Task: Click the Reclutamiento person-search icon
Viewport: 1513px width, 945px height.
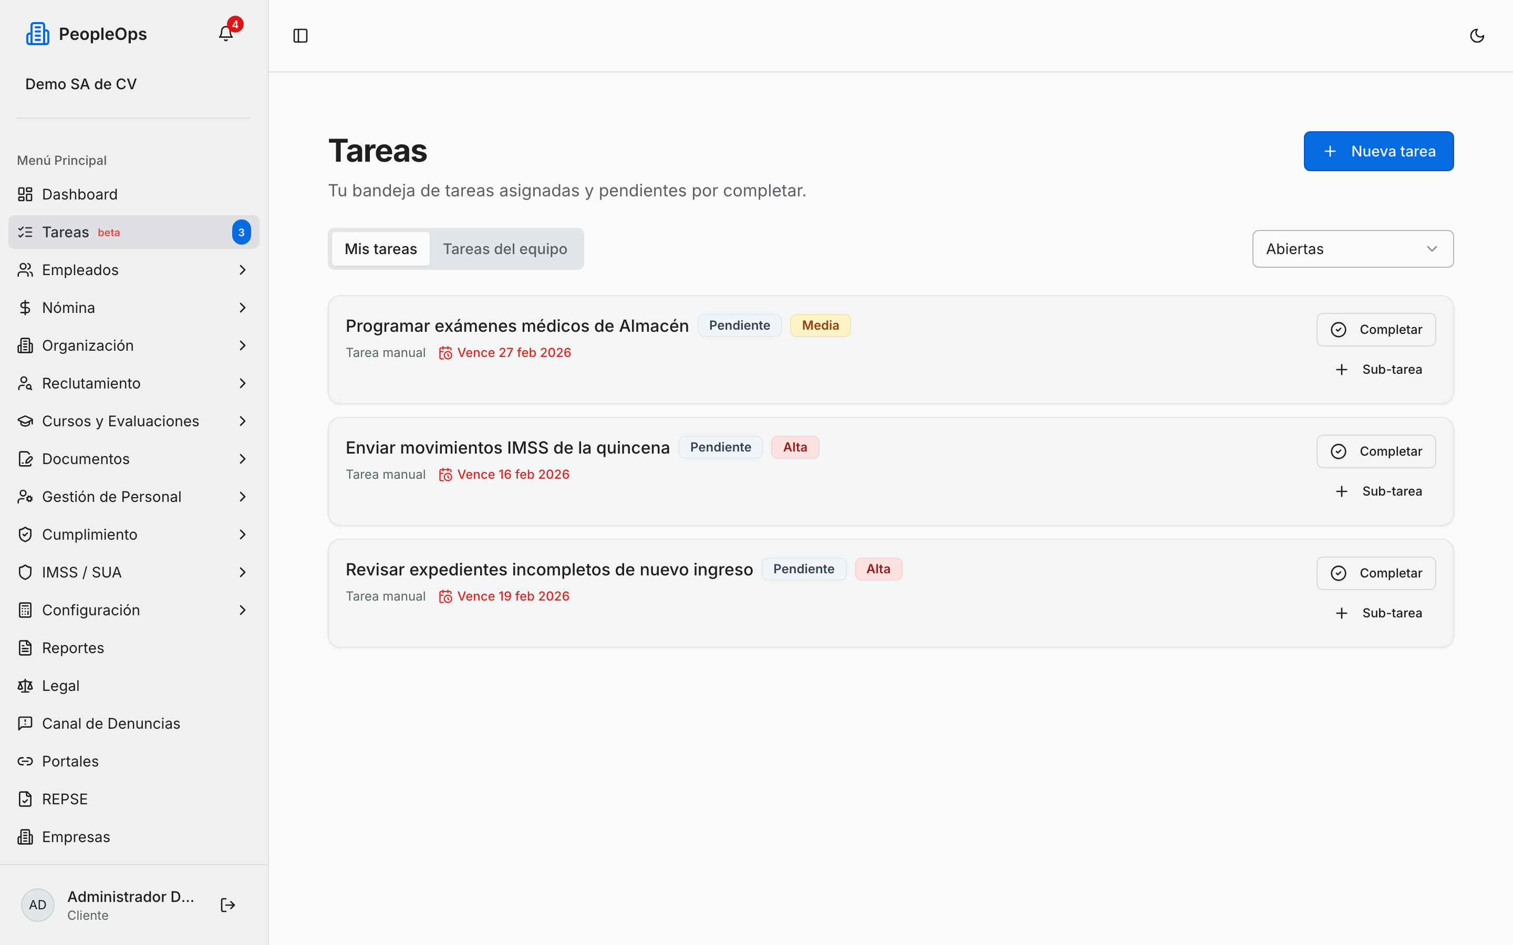Action: tap(25, 383)
